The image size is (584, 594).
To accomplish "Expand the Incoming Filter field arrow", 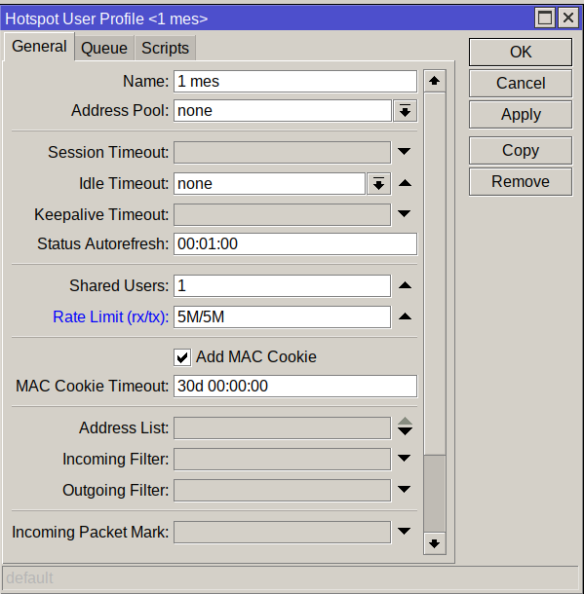I will (x=405, y=459).
